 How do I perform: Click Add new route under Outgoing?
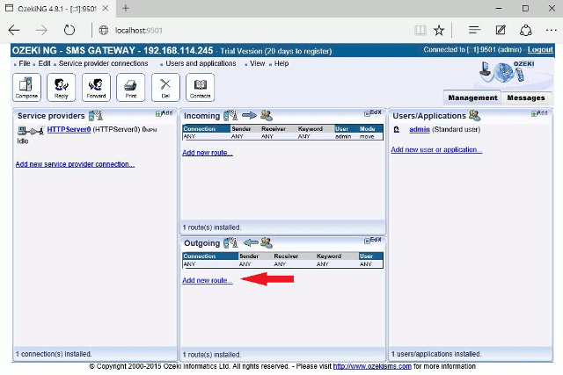208,280
